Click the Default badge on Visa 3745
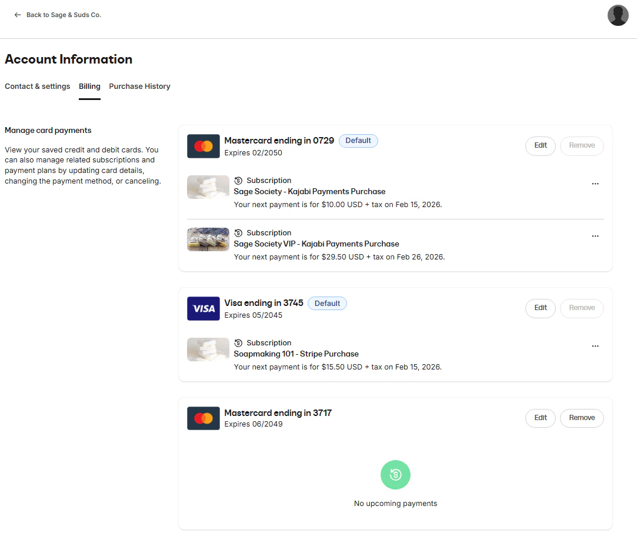Viewport: 637px width, 536px height. click(x=327, y=304)
